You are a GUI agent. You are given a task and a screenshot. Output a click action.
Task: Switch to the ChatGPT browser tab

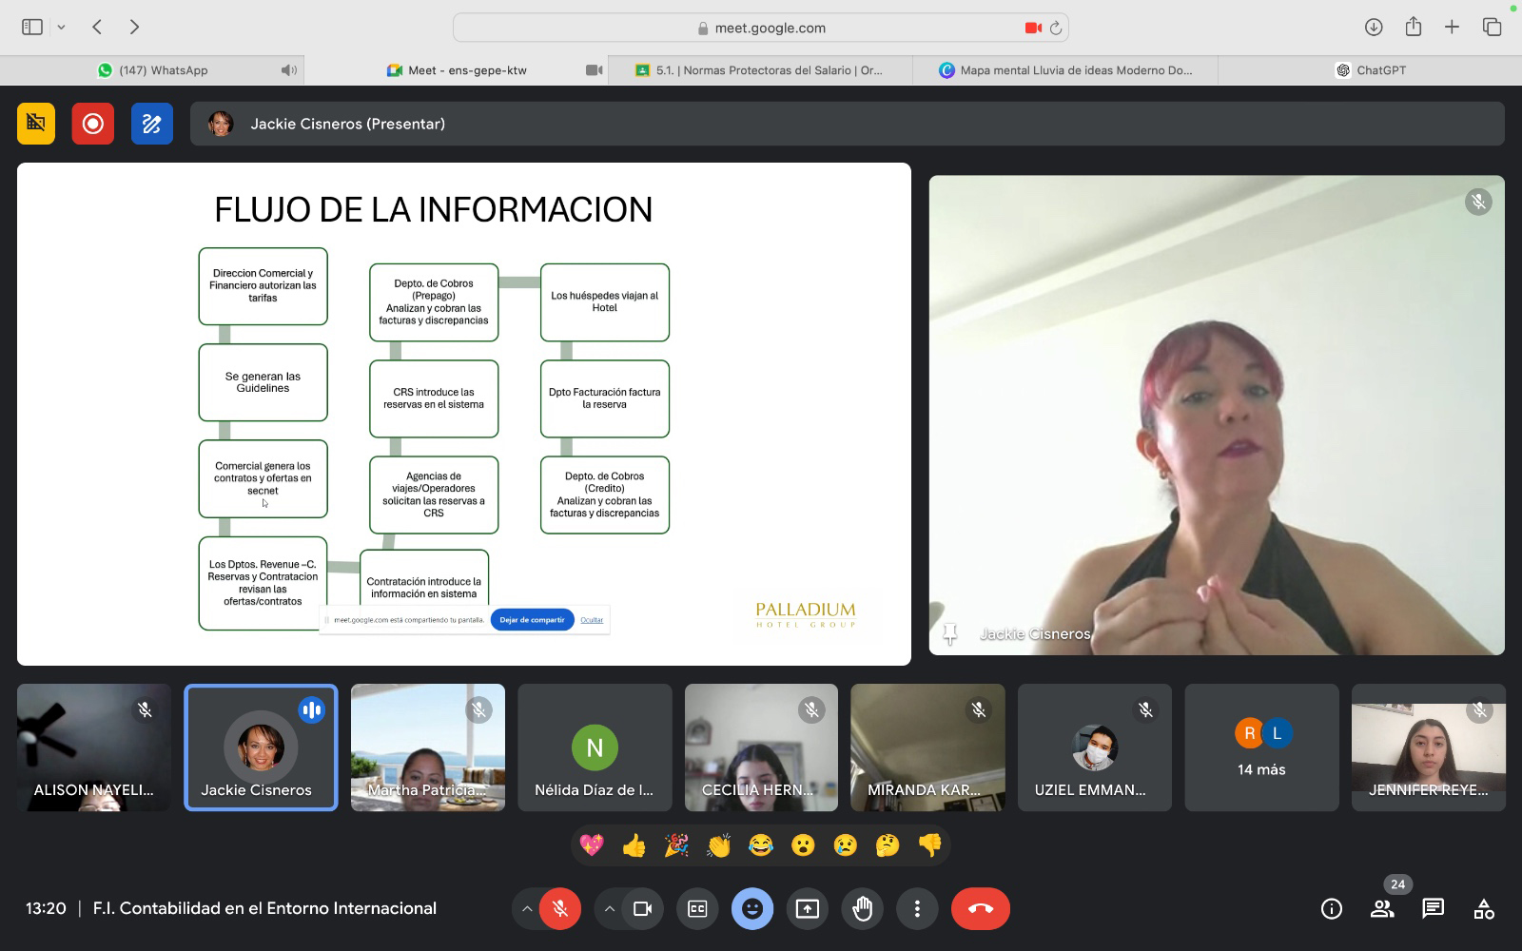[x=1370, y=70]
